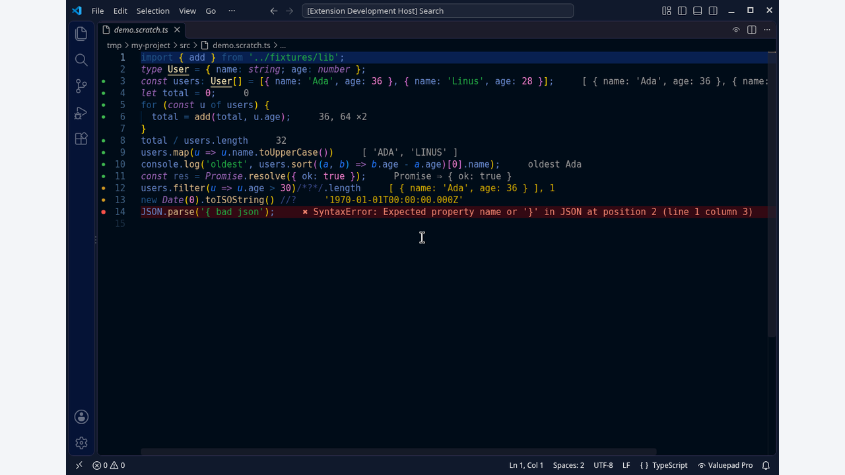
Task: Open the remote window indicator
Action: point(79,465)
